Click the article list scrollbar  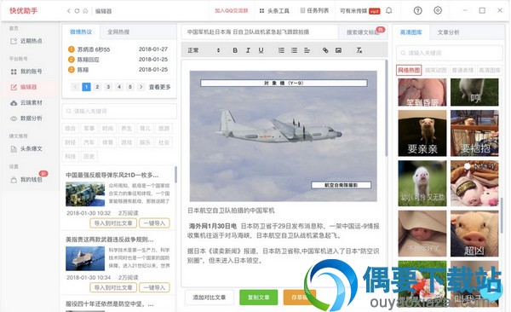(176, 175)
